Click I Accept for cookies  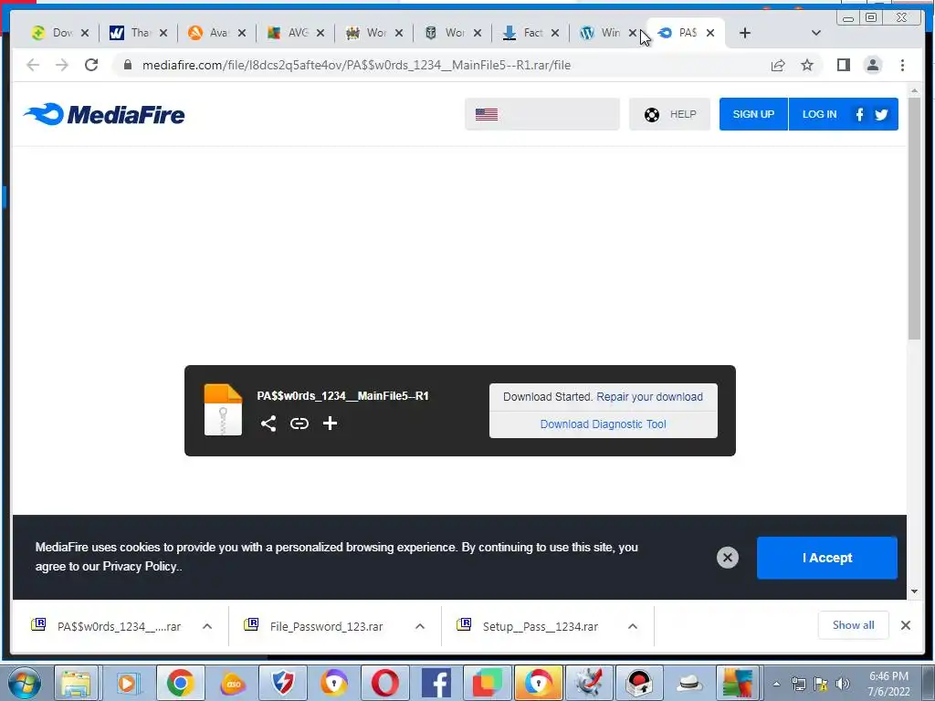[x=827, y=558]
